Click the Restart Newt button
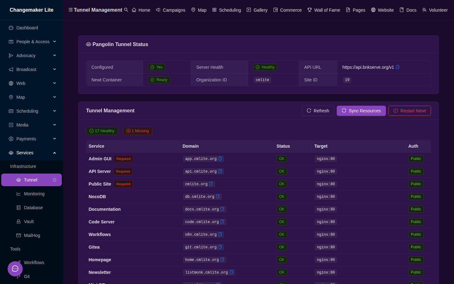 click(x=410, y=111)
